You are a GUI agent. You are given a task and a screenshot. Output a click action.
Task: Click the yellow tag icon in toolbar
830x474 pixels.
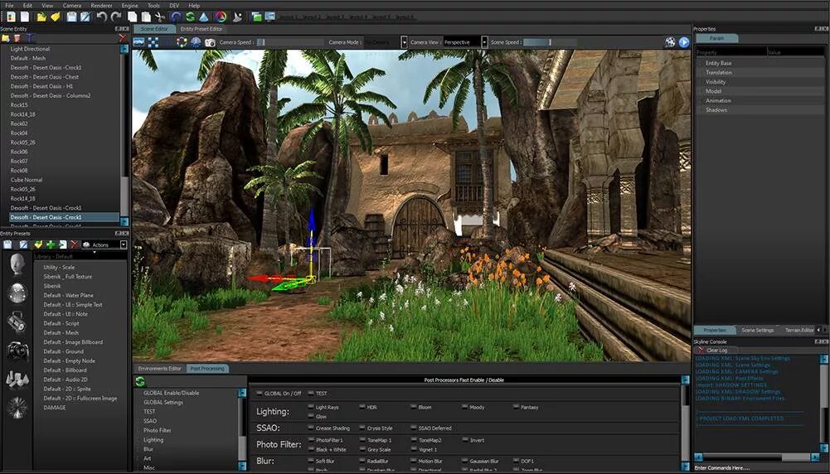click(x=55, y=17)
